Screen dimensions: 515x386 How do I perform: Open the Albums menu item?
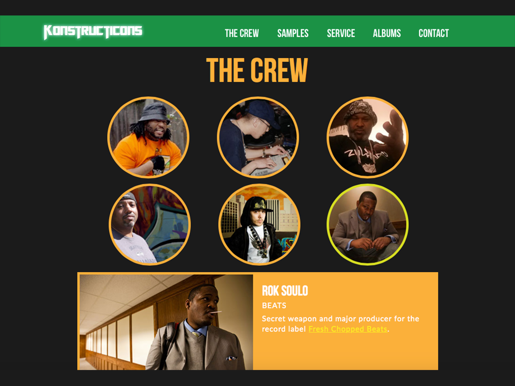[387, 33]
